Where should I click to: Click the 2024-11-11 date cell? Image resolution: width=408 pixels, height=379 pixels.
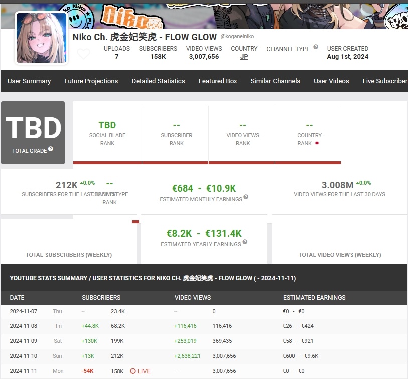tap(24, 371)
